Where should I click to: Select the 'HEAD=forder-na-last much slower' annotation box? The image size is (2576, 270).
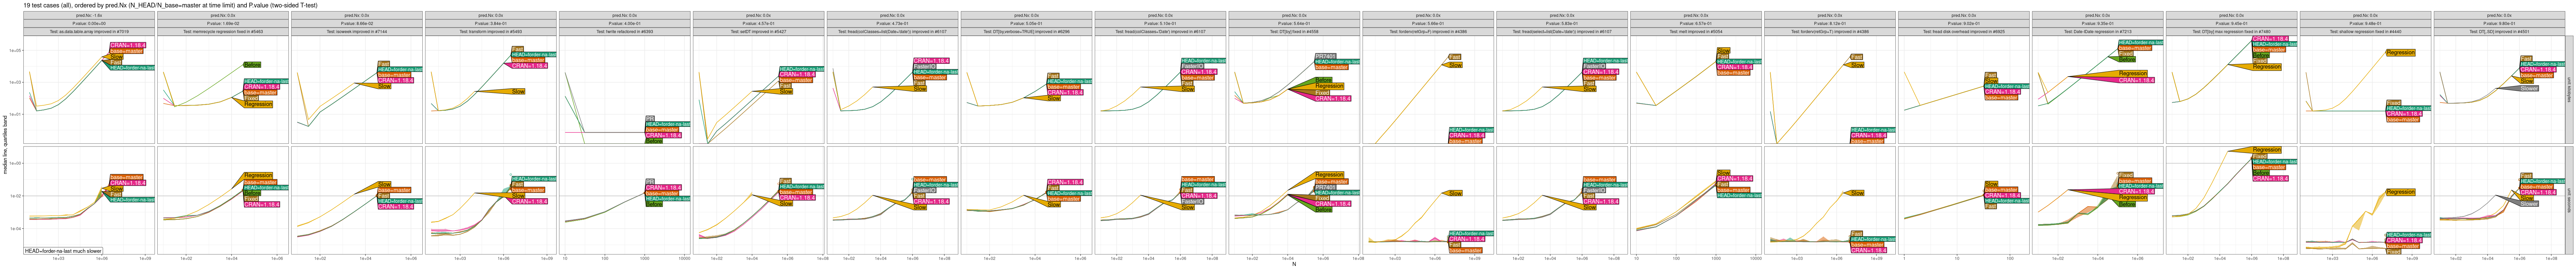tap(63, 251)
